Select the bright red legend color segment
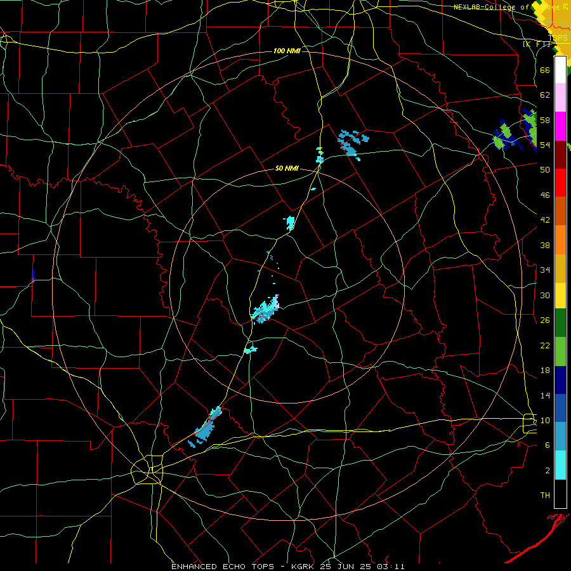 coord(560,183)
